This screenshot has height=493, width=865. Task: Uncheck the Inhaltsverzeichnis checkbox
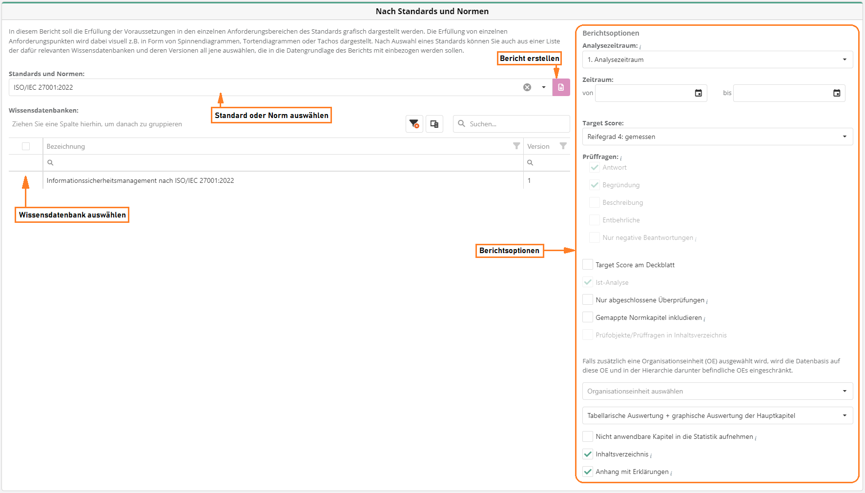tap(588, 454)
